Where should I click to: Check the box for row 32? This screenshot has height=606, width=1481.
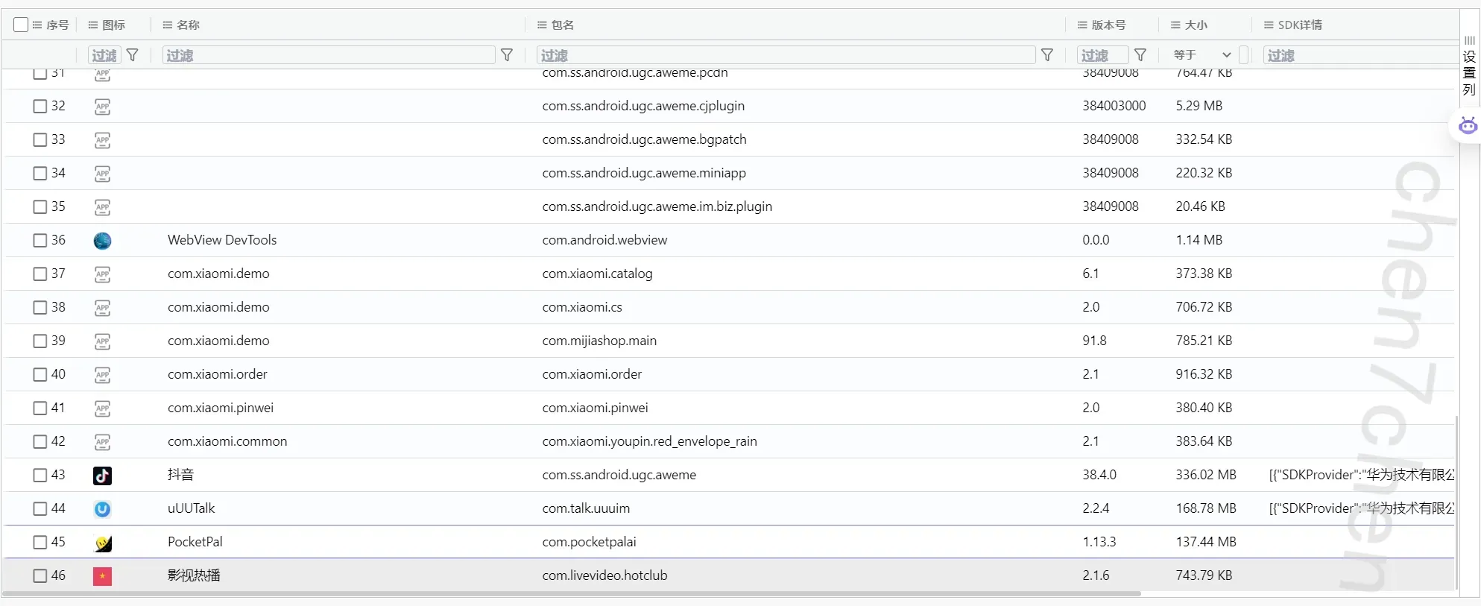coord(40,107)
